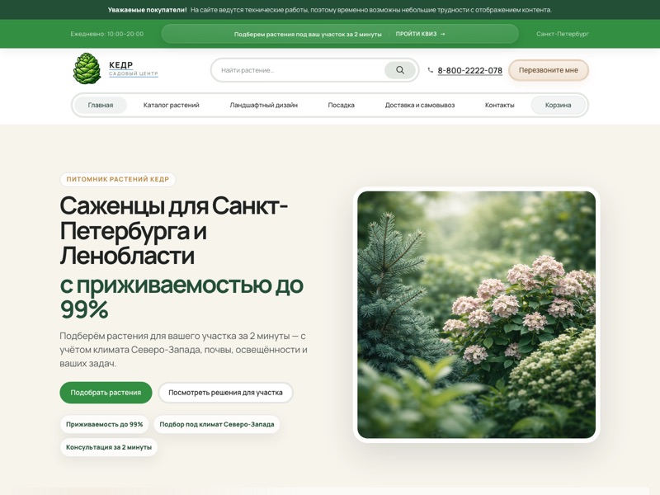
Task: Click the Кедр Садовый центр name text
Action: pos(133,68)
